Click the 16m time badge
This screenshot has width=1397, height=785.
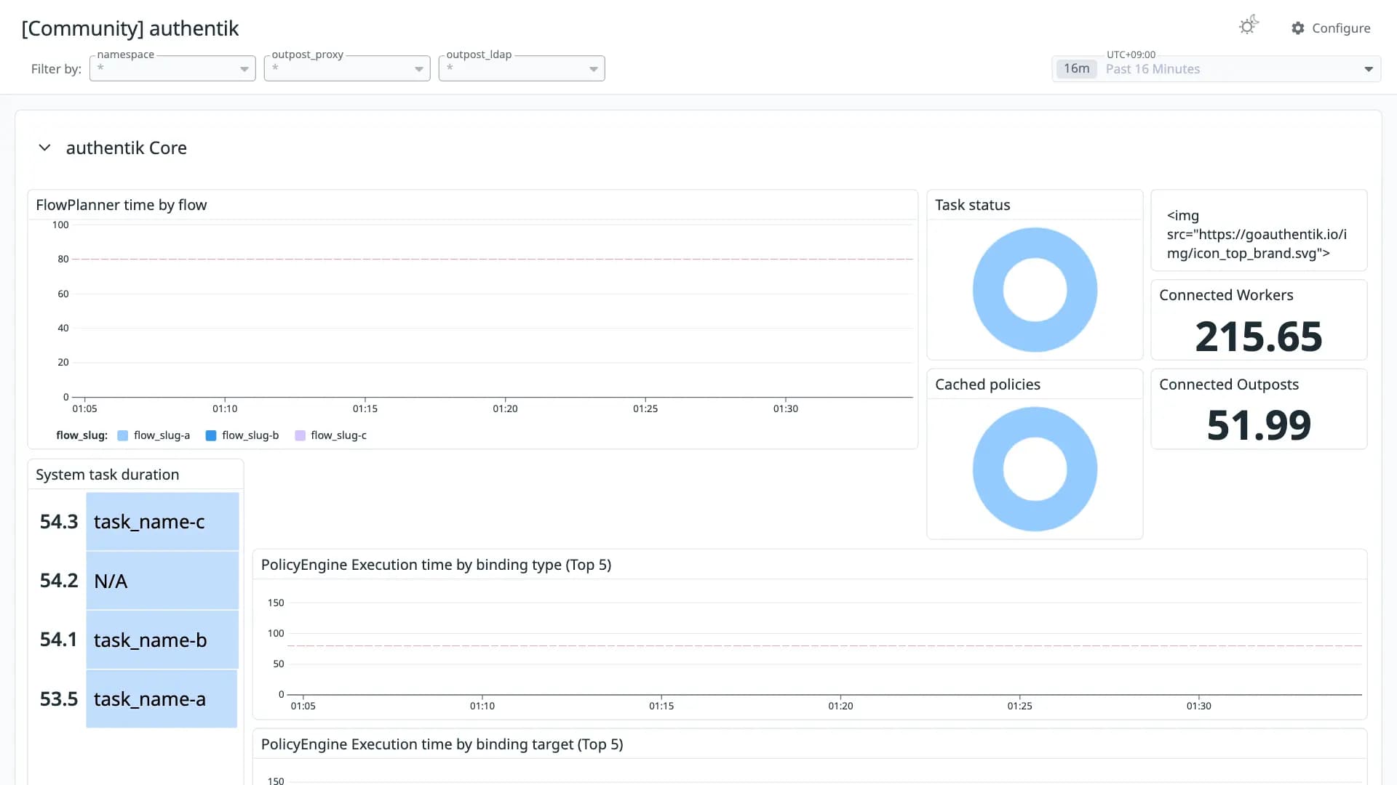tap(1076, 69)
